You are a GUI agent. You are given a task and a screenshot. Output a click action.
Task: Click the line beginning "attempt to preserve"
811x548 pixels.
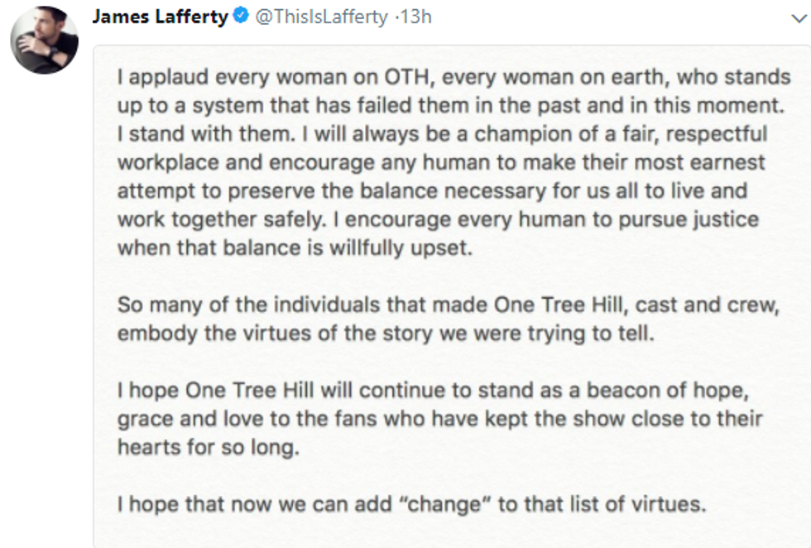pos(433,191)
